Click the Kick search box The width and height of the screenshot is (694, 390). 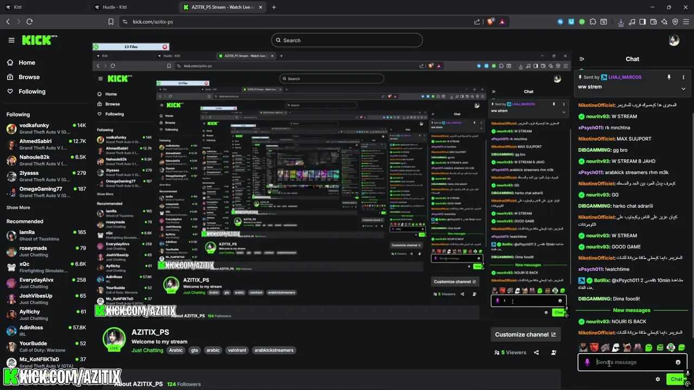[347, 40]
